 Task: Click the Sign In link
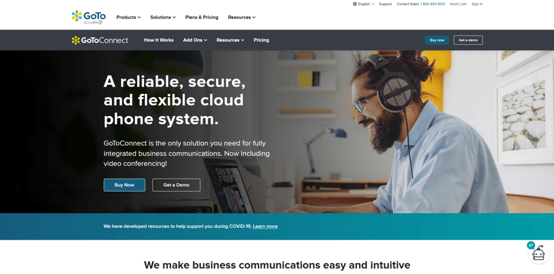coord(477,4)
